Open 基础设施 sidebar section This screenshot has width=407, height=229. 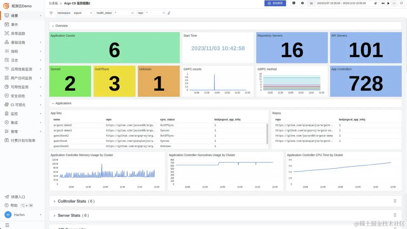[x=22, y=42]
